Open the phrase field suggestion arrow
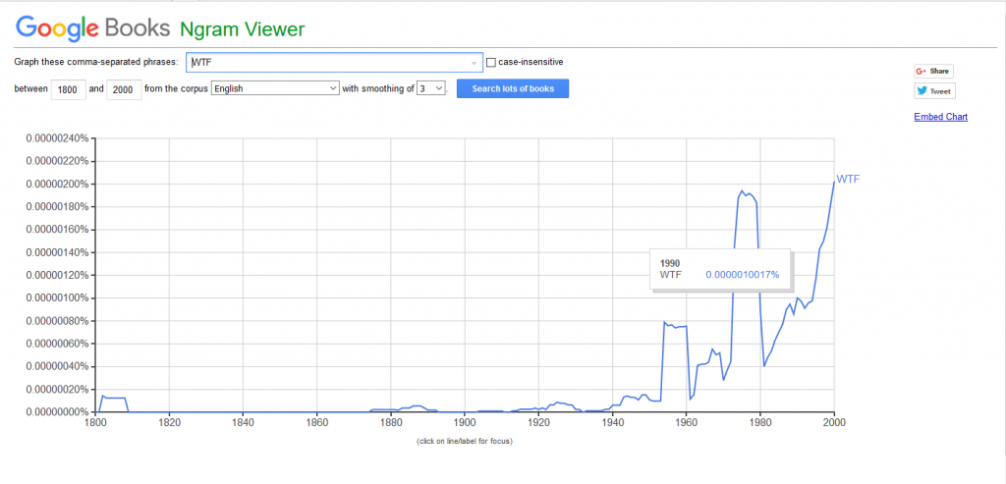This screenshot has height=484, width=1006. click(x=474, y=63)
